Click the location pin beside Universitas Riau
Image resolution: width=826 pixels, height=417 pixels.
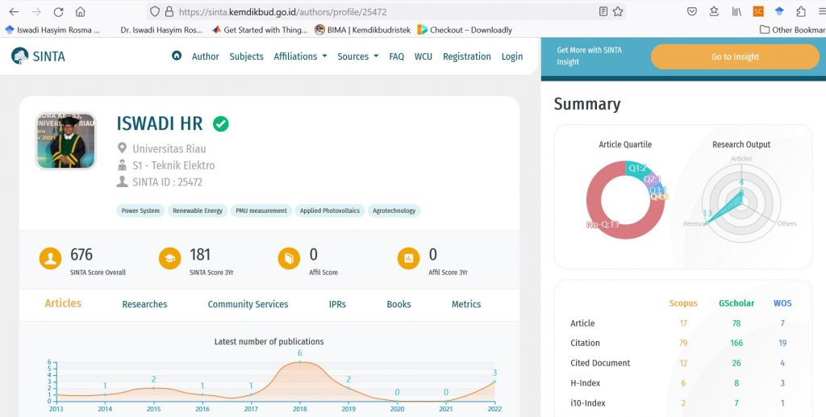(x=123, y=148)
